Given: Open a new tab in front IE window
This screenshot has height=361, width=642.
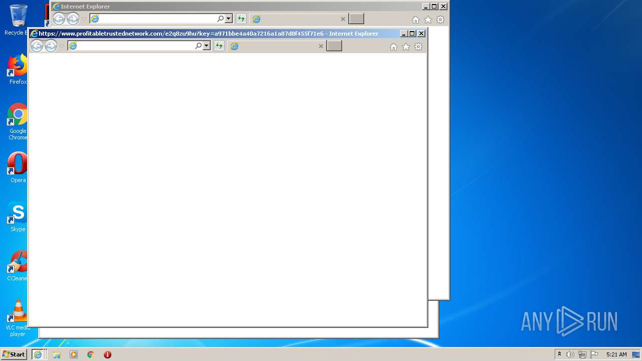Looking at the screenshot, I should [334, 46].
